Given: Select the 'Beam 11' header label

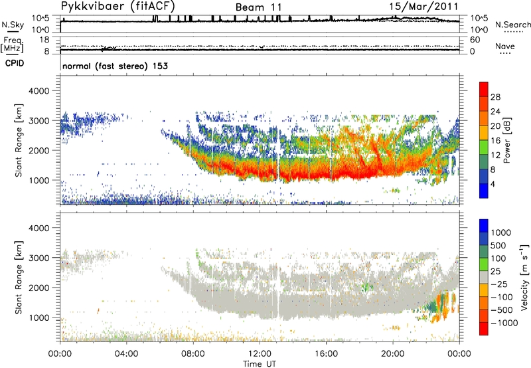Looking at the screenshot, I should [258, 7].
